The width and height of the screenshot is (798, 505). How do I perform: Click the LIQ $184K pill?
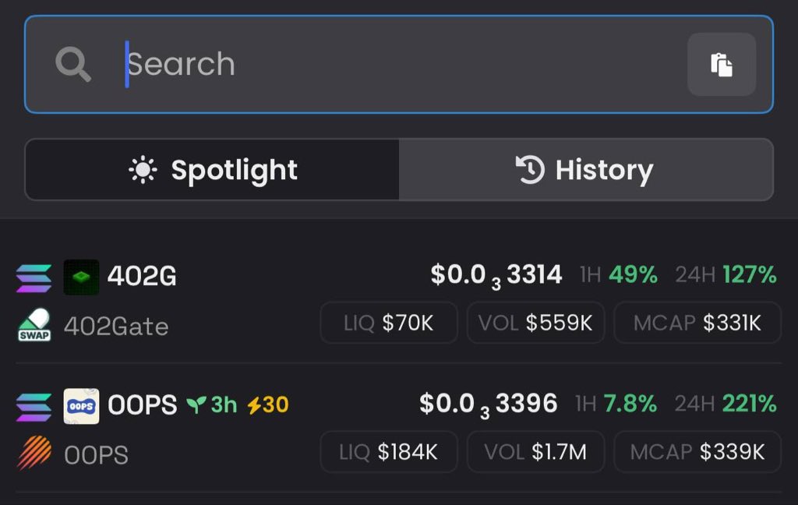[389, 452]
